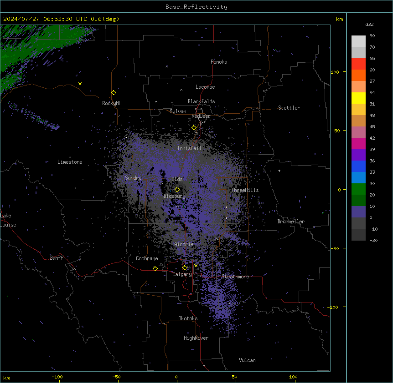Select the Strathmore label
The width and height of the screenshot is (393, 383).
(235, 277)
